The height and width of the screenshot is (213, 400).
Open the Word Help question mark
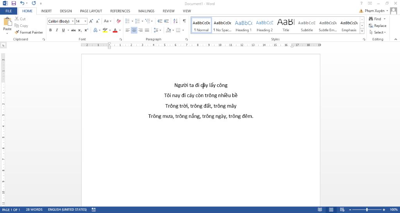pyautogui.click(x=361, y=3)
